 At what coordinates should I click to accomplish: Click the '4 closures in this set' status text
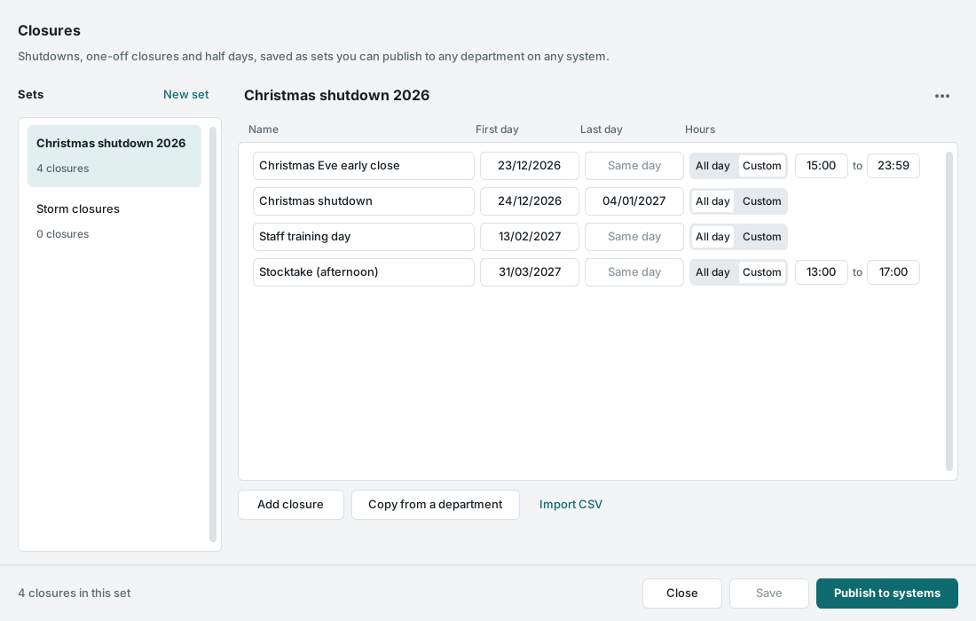click(75, 593)
